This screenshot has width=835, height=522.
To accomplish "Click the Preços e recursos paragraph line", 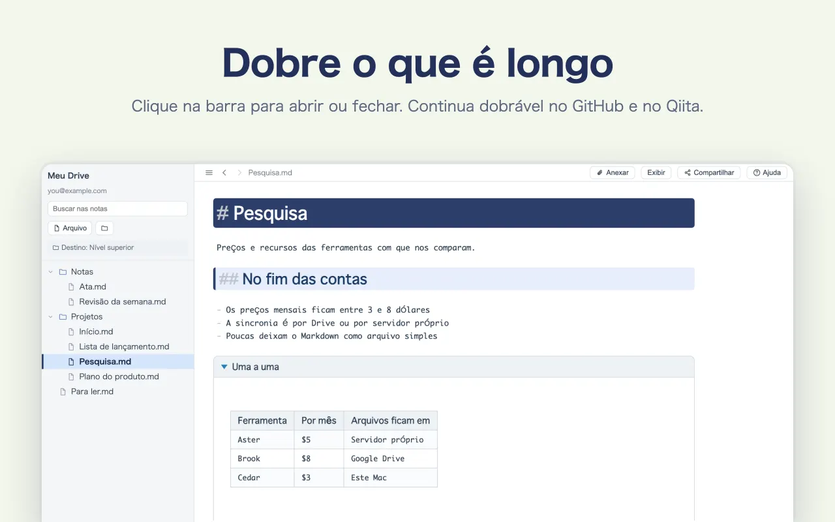I will 346,248.
